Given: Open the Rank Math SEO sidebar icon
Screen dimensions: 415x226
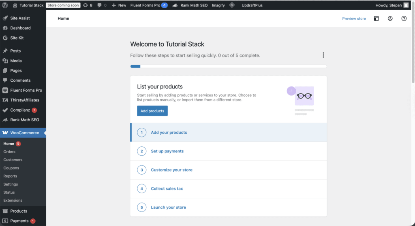Looking at the screenshot, I should [x=5, y=120].
